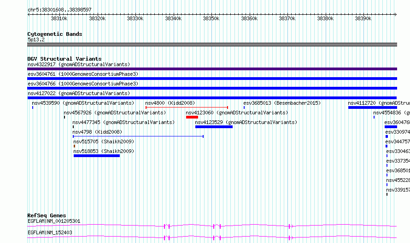The width and height of the screenshot is (410, 243).
Task: Click the gray 5p13.2 cytogenetic band bar
Action: [212, 45]
